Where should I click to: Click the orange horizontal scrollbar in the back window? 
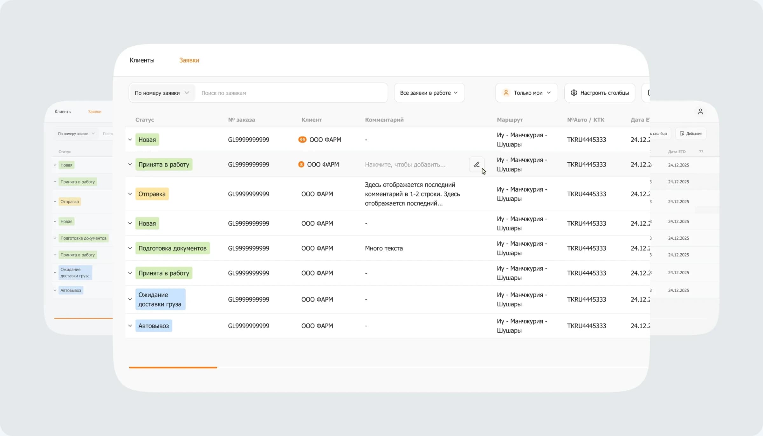[x=83, y=318]
